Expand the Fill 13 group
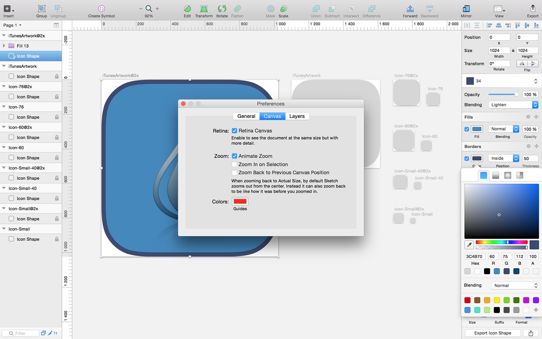 click(x=4, y=46)
